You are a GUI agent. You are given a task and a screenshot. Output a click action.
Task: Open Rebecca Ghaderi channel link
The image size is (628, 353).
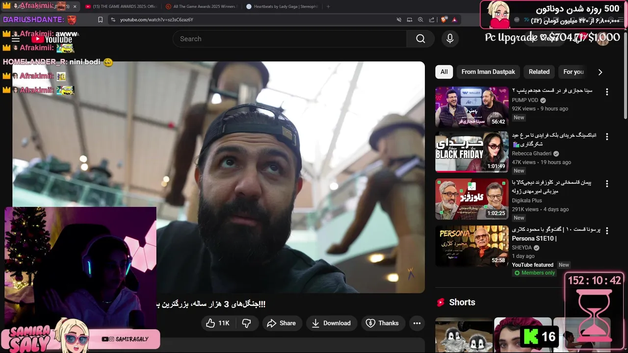532,153
